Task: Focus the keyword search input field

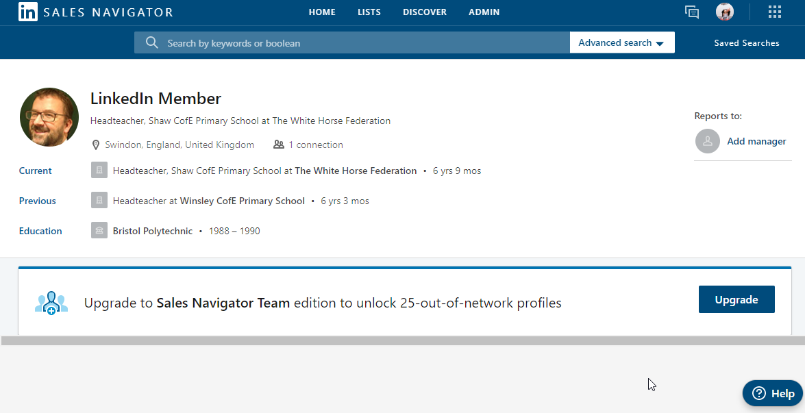Action: click(363, 42)
